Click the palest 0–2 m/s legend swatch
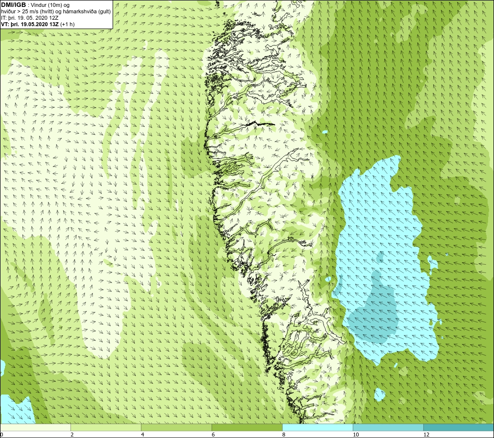494x438 pixels. click(x=35, y=427)
